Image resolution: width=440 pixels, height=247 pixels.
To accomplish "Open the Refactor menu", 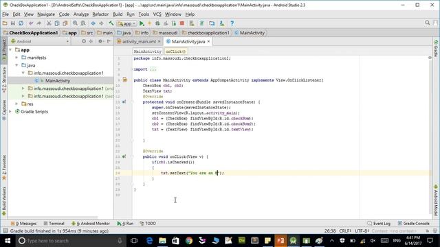I will click(x=100, y=14).
